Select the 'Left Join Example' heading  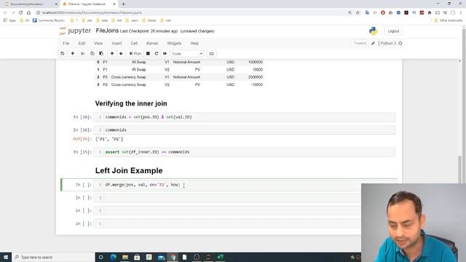pyautogui.click(x=129, y=170)
